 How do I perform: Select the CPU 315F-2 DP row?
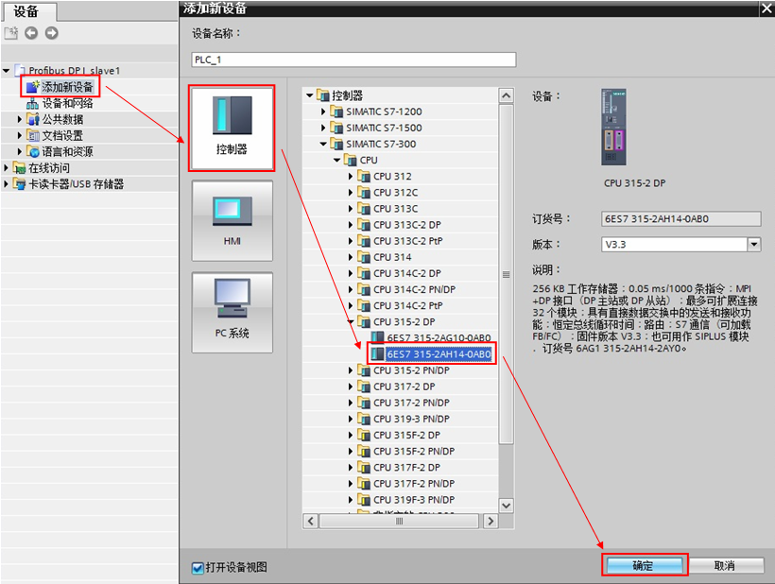click(400, 436)
